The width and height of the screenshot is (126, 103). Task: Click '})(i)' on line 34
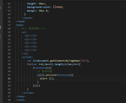click(36, 86)
